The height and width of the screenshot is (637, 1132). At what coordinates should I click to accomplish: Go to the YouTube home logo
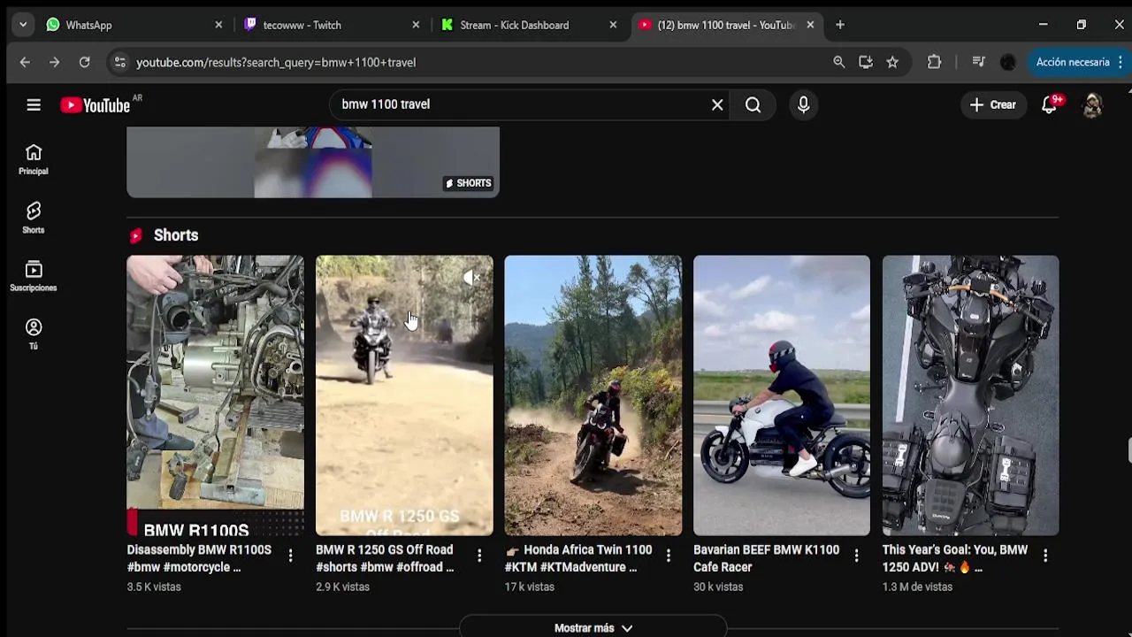(x=96, y=105)
